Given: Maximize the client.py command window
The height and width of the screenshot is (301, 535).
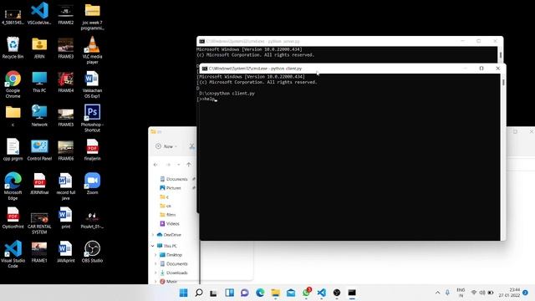Looking at the screenshot, I should click(481, 69).
